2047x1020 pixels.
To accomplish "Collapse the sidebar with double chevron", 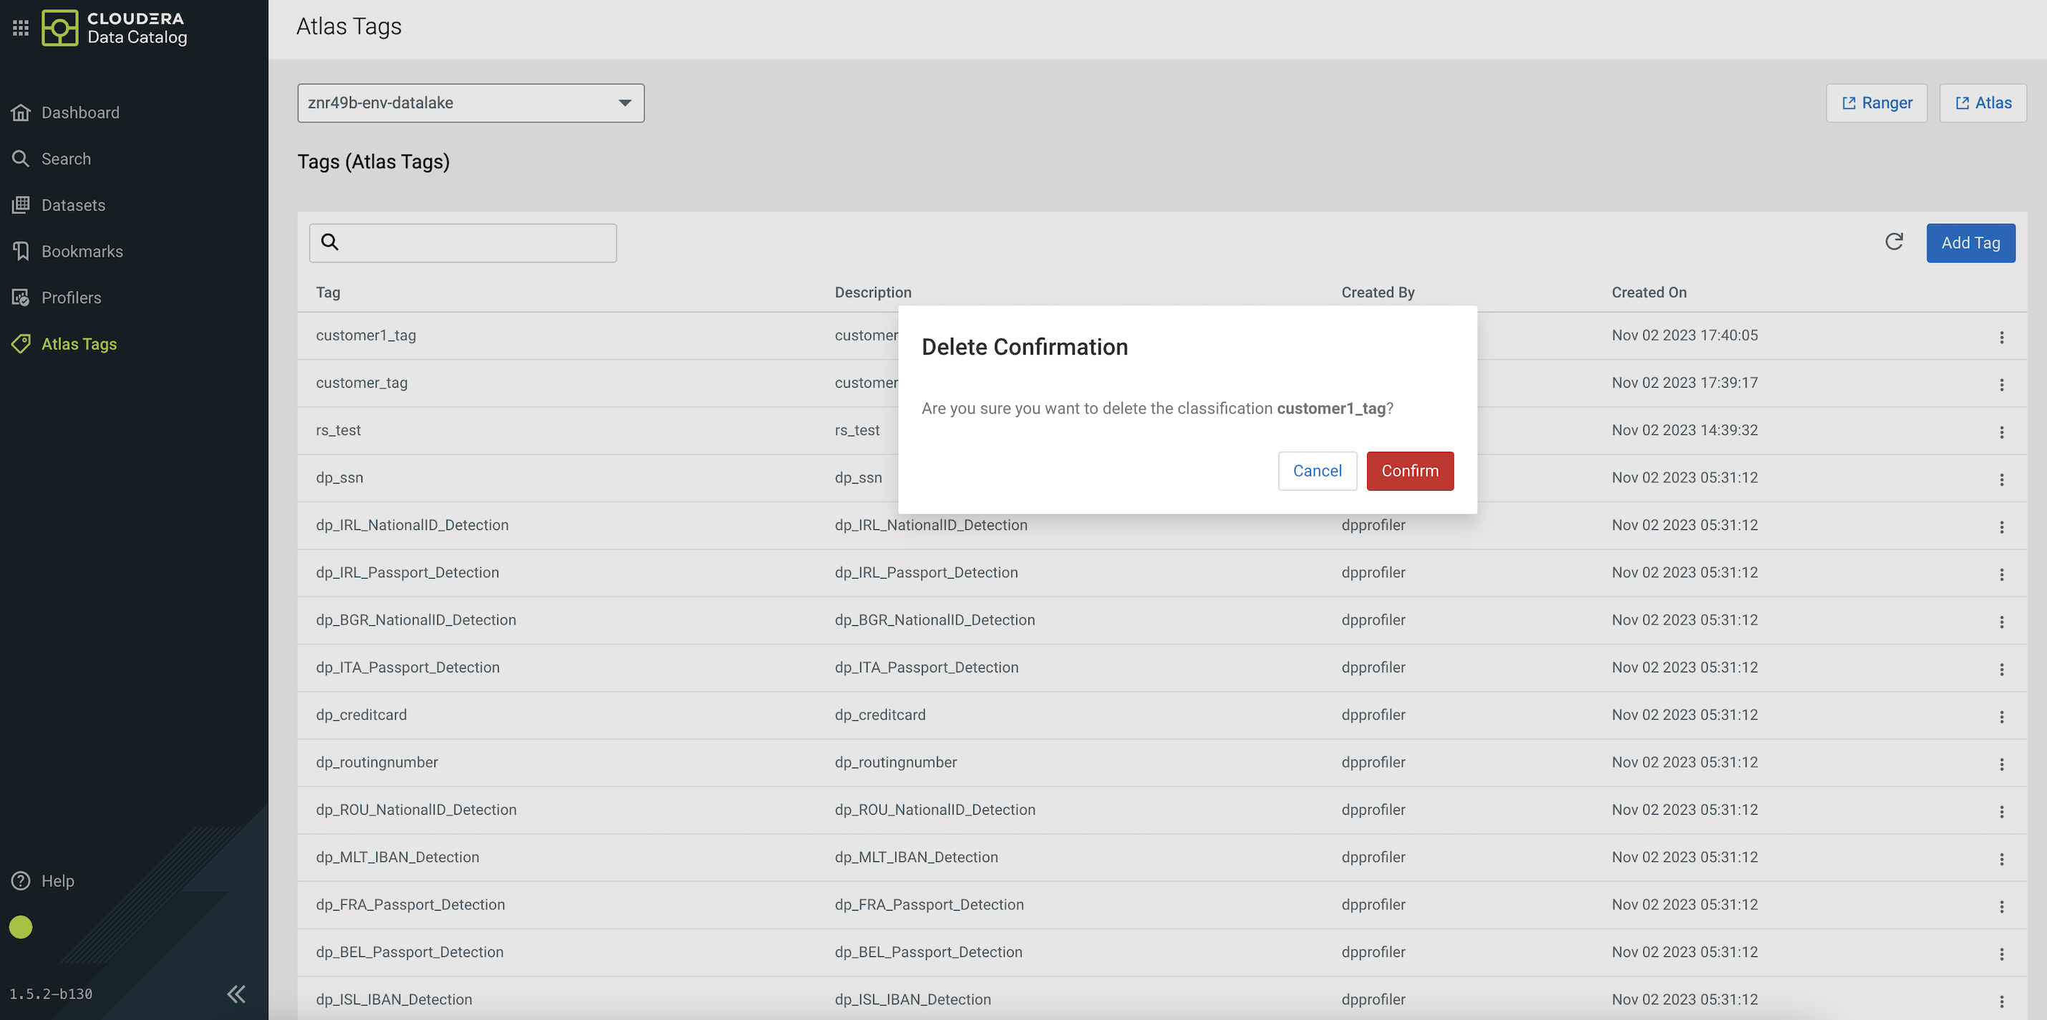I will pyautogui.click(x=236, y=993).
